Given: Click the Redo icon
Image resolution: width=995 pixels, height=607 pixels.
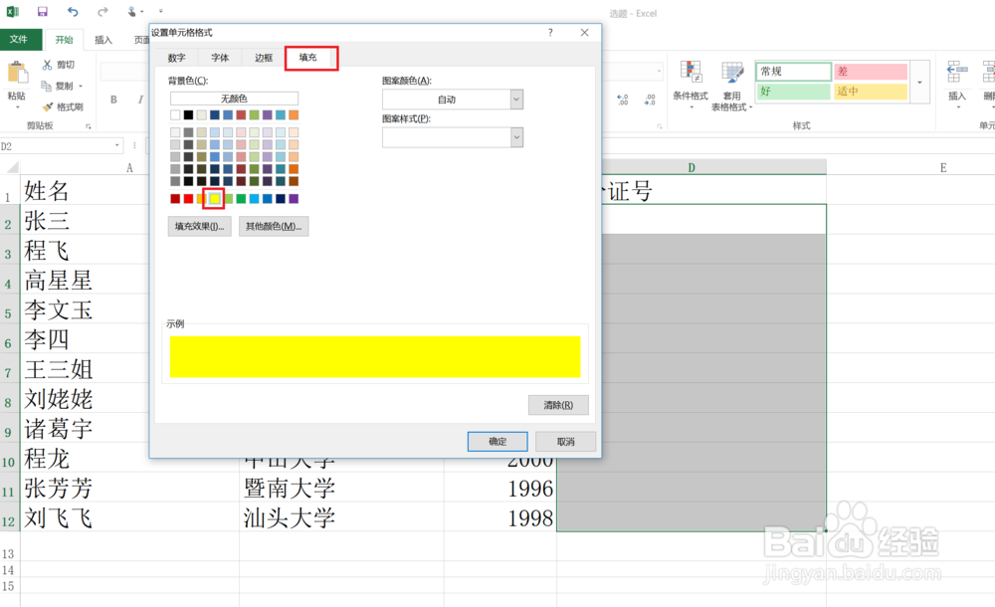Looking at the screenshot, I should click(101, 12).
